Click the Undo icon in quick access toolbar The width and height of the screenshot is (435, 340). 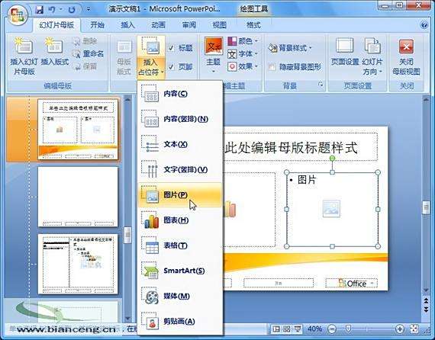[52, 10]
